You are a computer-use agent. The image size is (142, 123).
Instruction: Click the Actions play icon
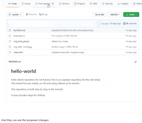pyautogui.click(x=60, y=4)
